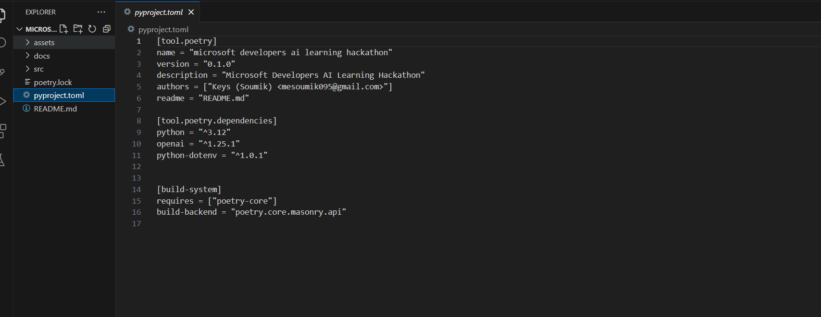Click the gear icon beside pyproject.toml in tree
This screenshot has height=317, width=821.
[26, 95]
